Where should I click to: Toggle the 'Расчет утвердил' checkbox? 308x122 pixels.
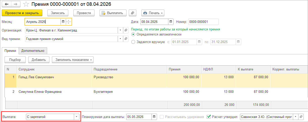[208, 117]
